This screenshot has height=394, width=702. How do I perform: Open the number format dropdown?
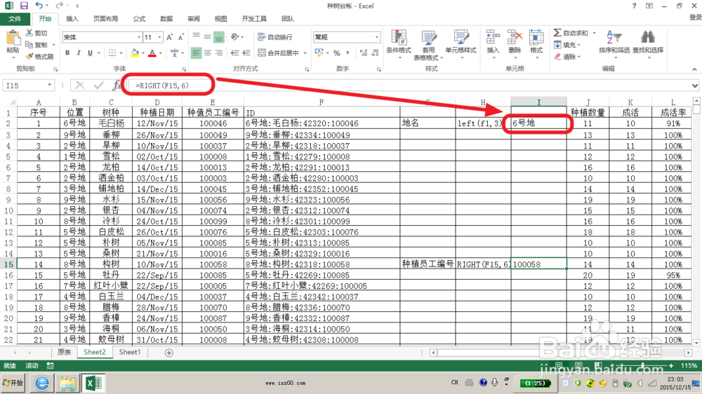click(x=376, y=37)
